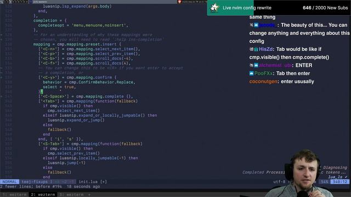Viewport: 351px width, 197px height.
Task: Select tab 2: wezterm
Action: (x=43, y=195)
